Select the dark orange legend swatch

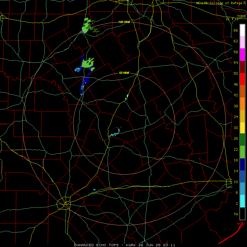coord(242,91)
